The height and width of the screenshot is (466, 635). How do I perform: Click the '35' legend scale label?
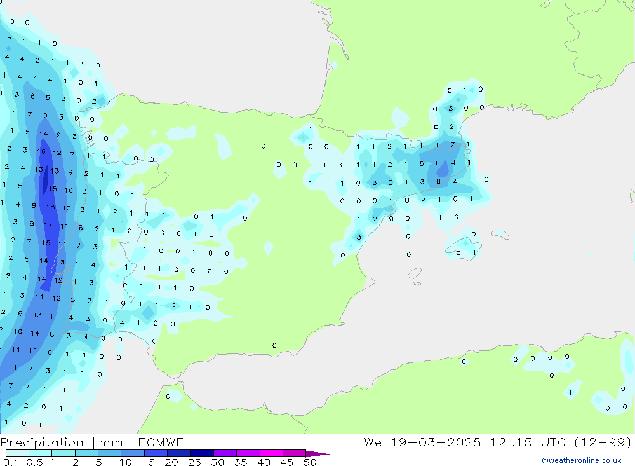point(241,462)
